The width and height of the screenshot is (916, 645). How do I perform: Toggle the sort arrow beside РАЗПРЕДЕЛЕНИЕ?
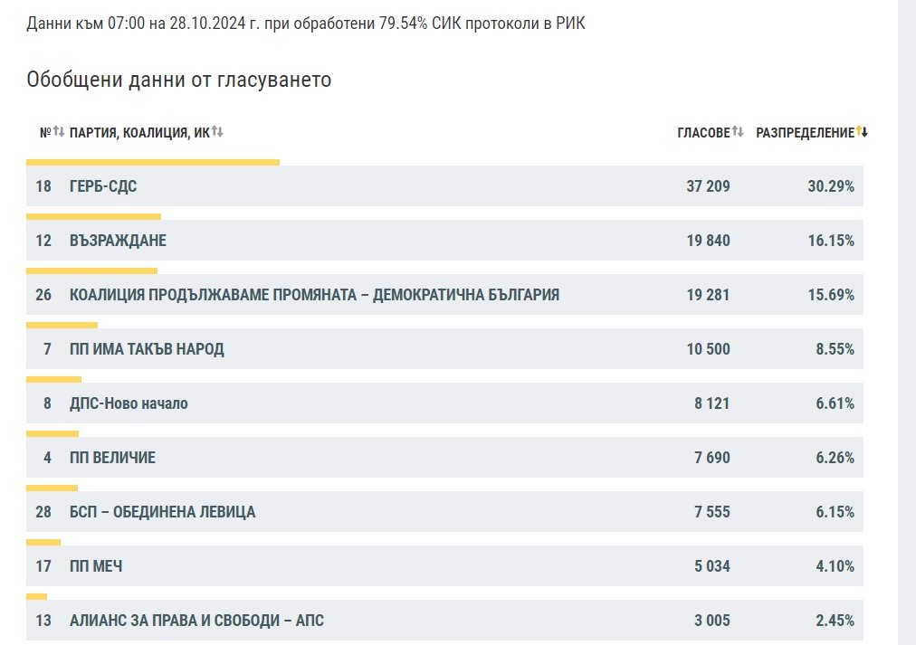[862, 132]
